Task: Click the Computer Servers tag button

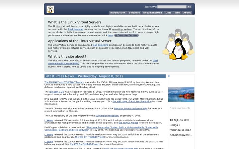Action: point(126,35)
